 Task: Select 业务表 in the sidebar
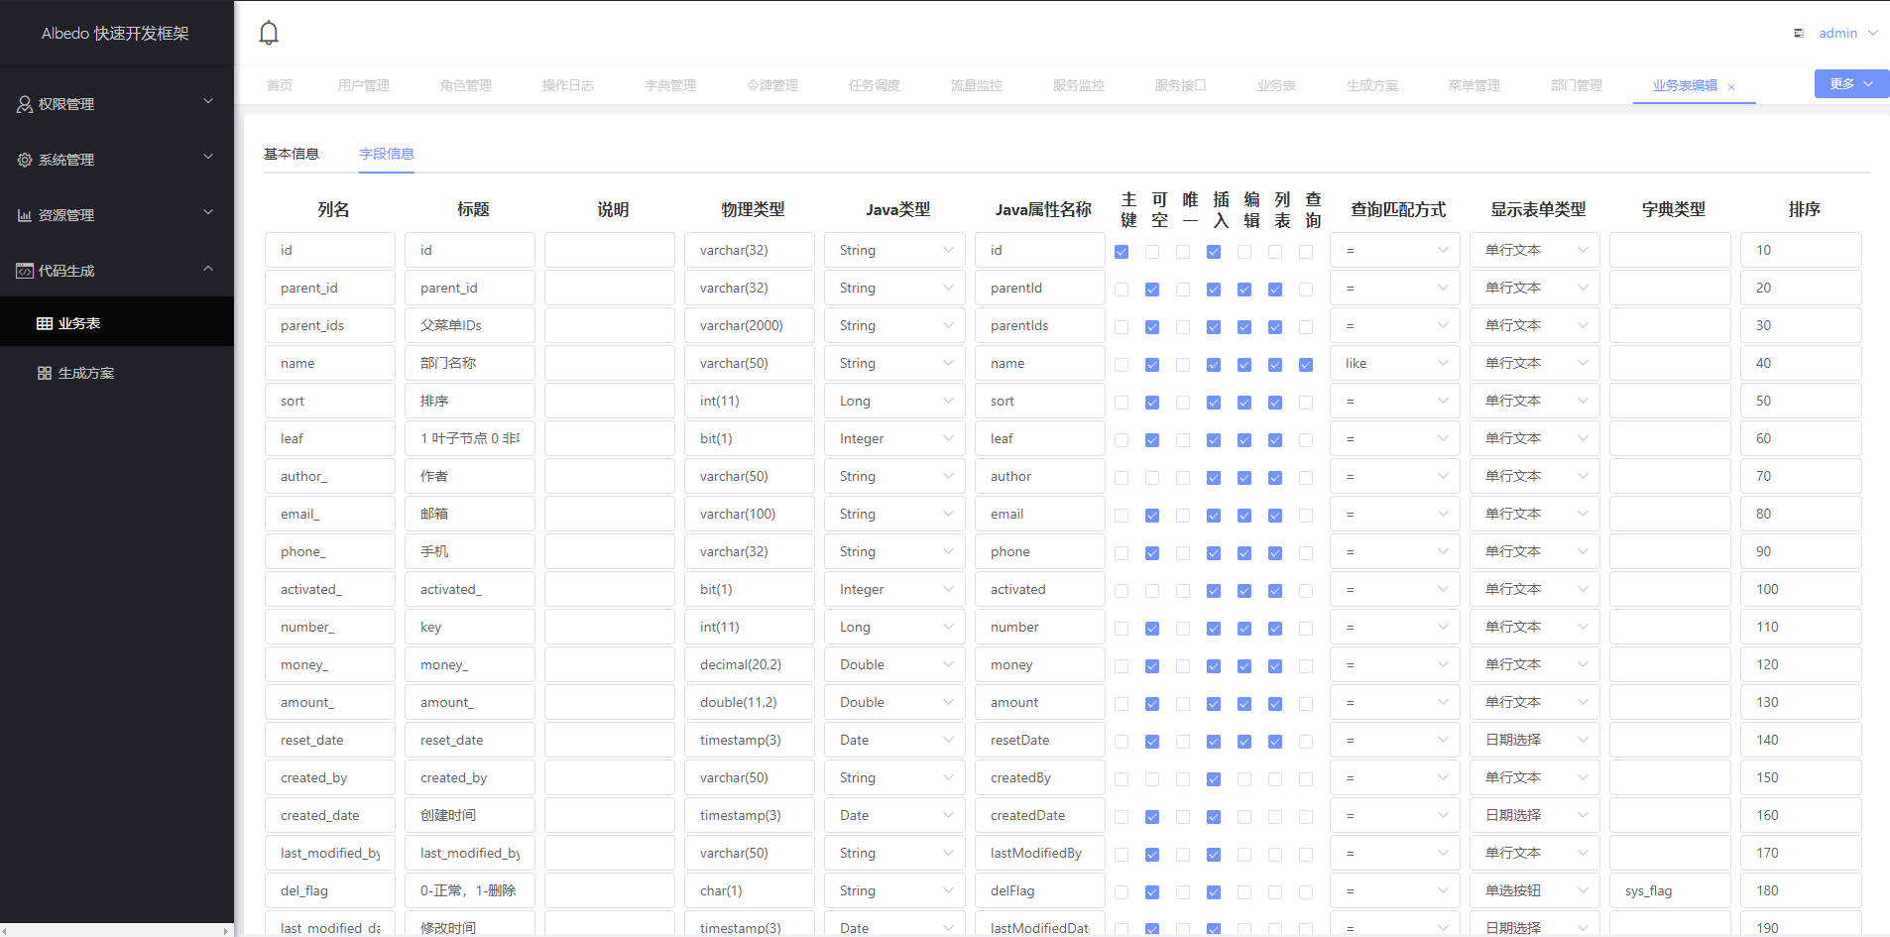[117, 323]
